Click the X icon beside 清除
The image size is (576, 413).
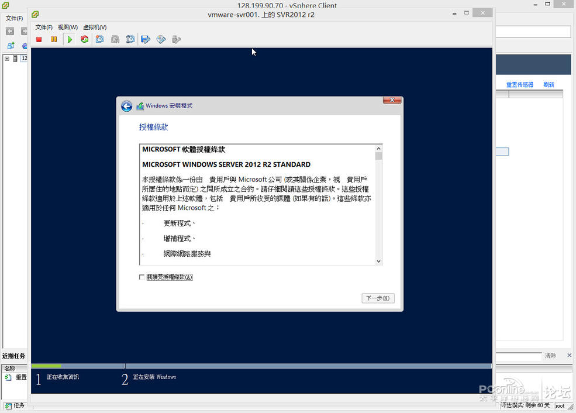pyautogui.click(x=569, y=355)
